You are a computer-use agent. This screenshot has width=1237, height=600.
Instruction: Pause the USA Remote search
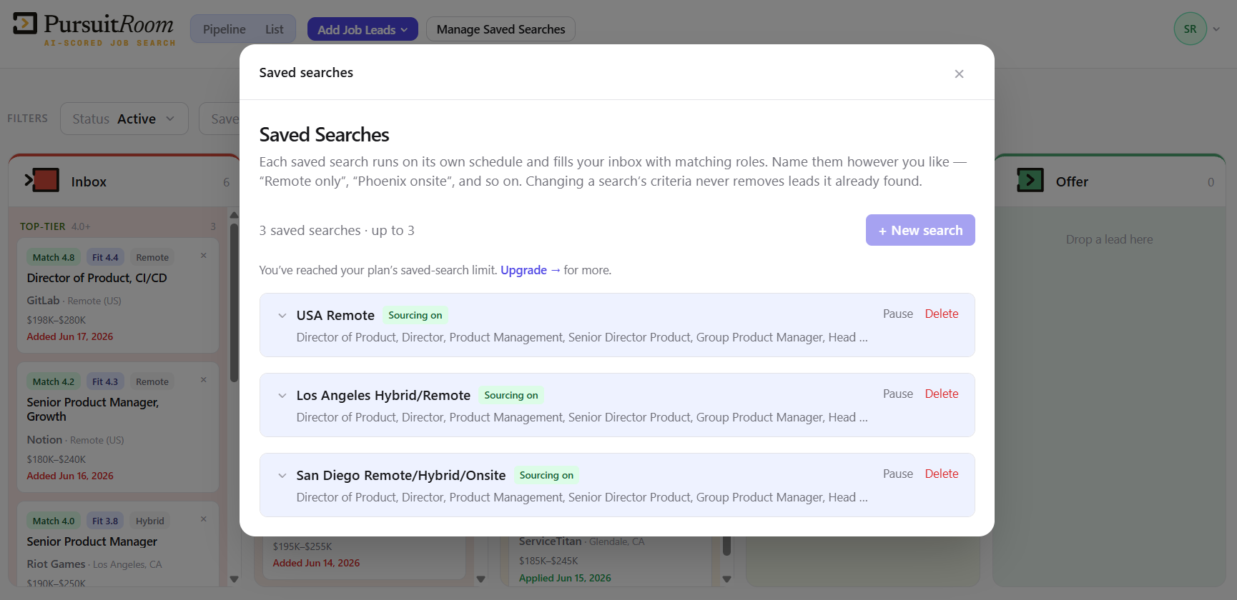click(898, 314)
